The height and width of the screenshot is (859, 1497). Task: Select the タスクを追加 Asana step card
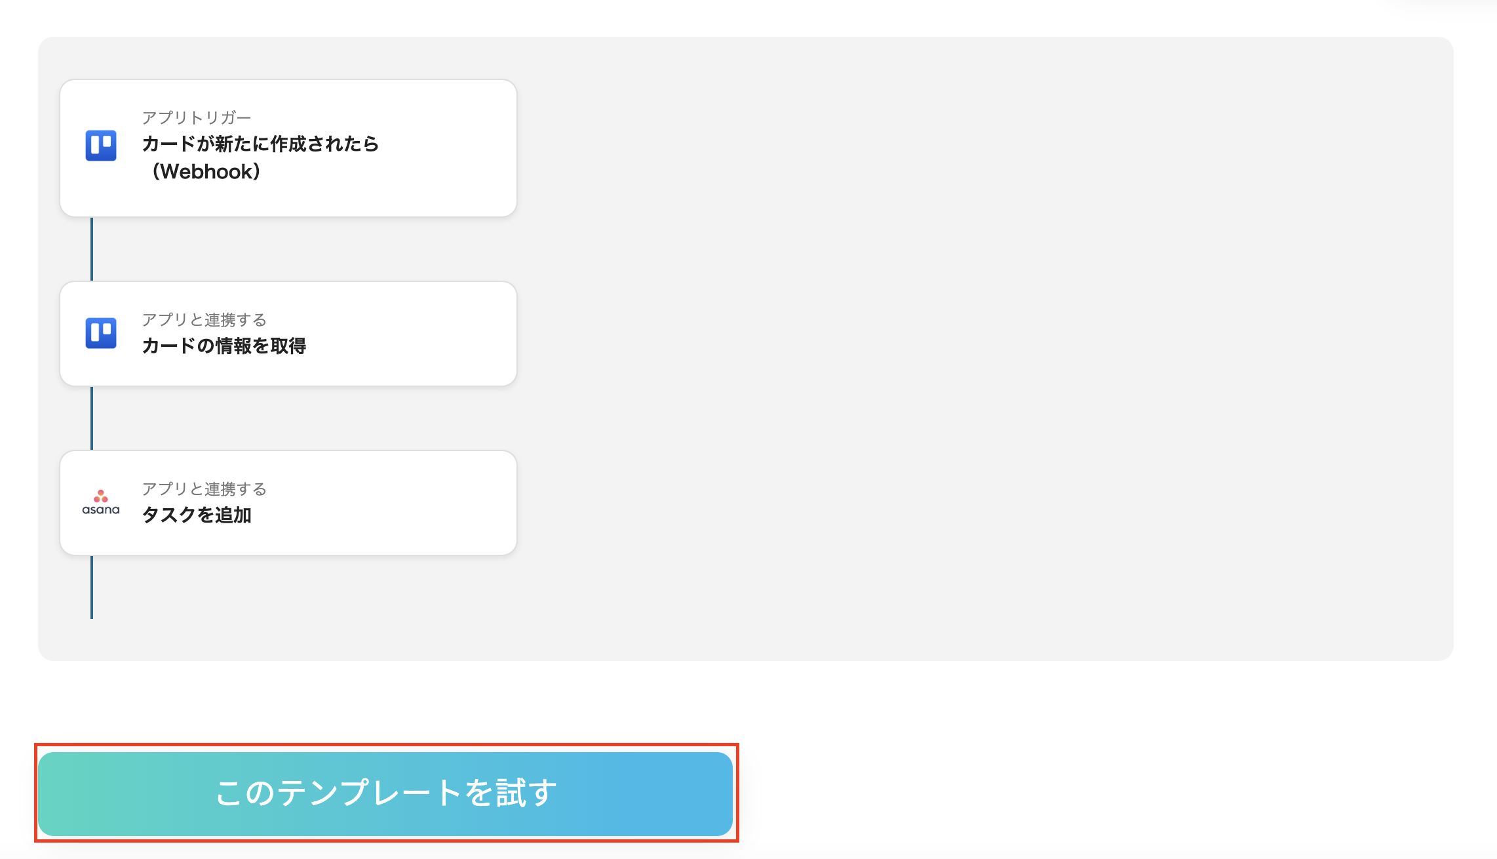(x=288, y=502)
